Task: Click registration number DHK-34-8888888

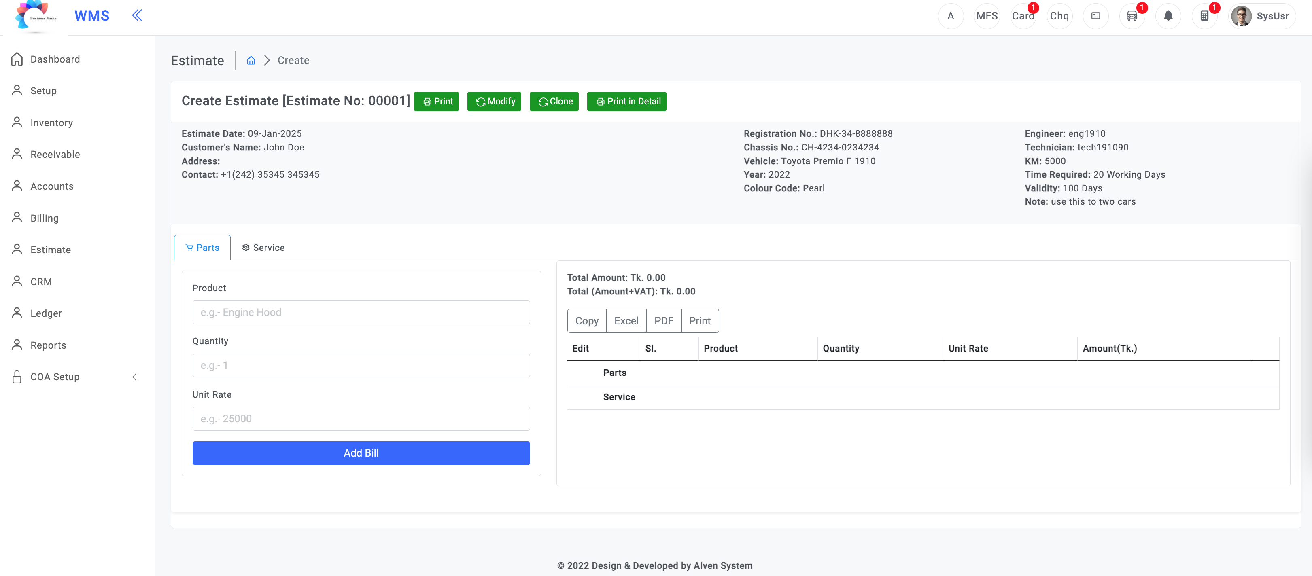Action: click(856, 134)
